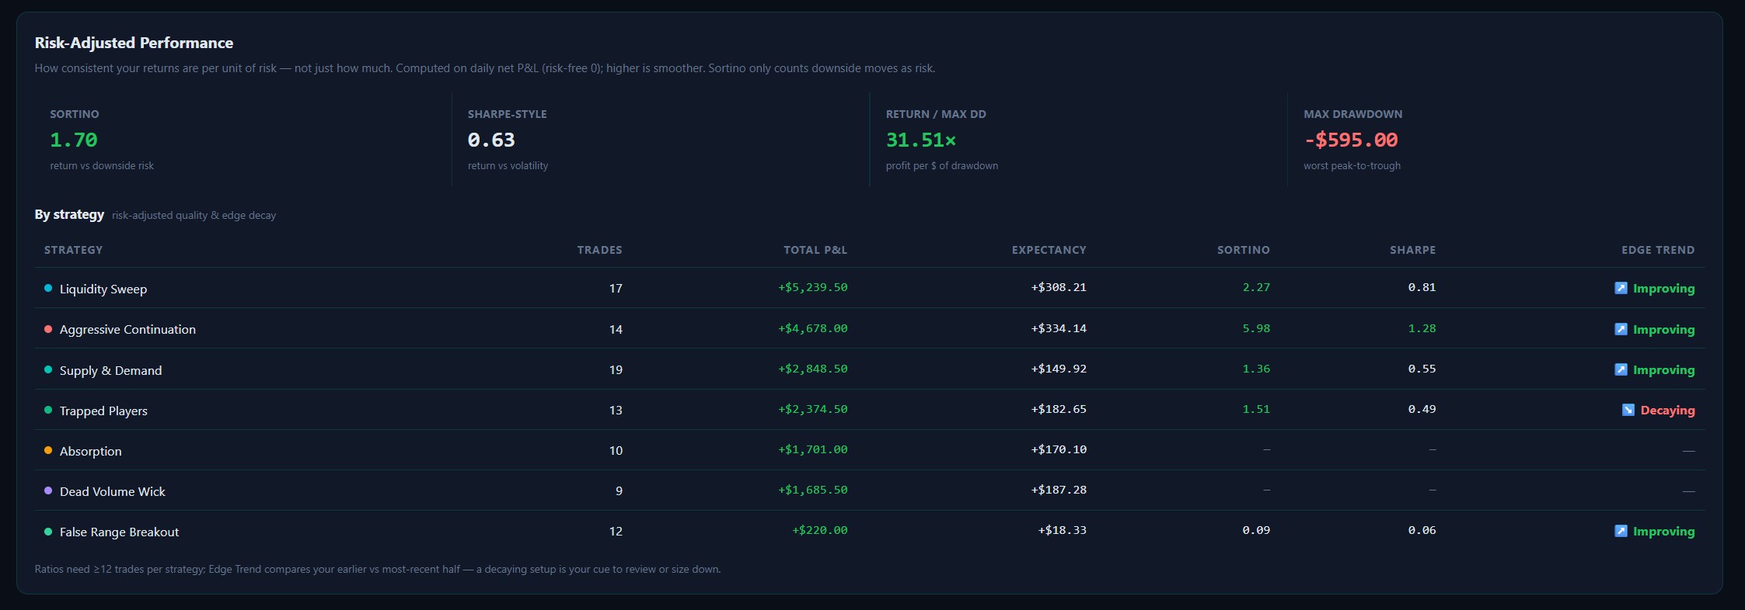Click the Improving arrow icon for Aggressive Continuation
Image resolution: width=1745 pixels, height=610 pixels.
point(1621,329)
